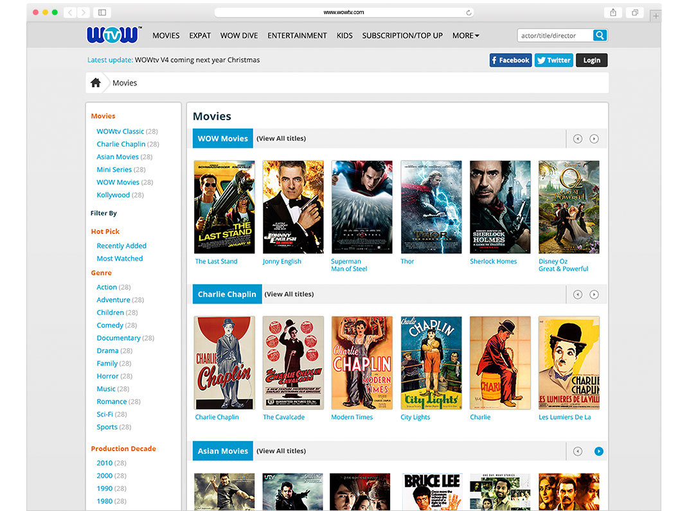Image resolution: width=687 pixels, height=511 pixels.
Task: Click the next arrow on Asian Movies carousel
Action: point(599,451)
